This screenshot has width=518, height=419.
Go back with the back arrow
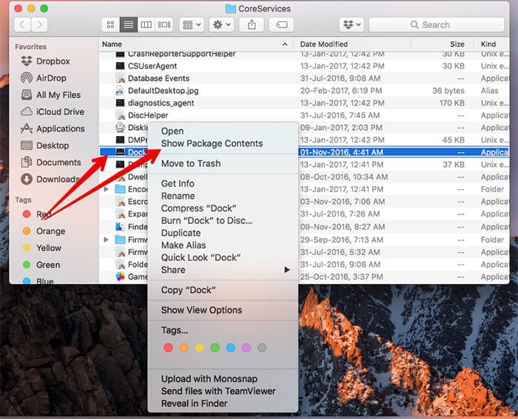[22, 24]
